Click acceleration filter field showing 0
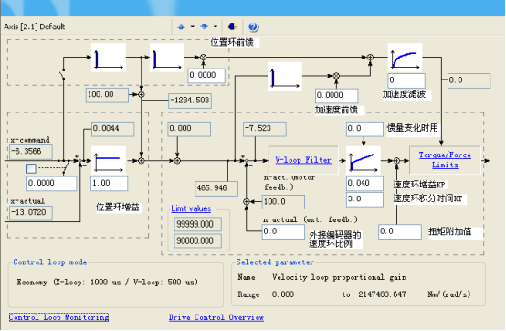This screenshot has height=331, width=506. (406, 80)
